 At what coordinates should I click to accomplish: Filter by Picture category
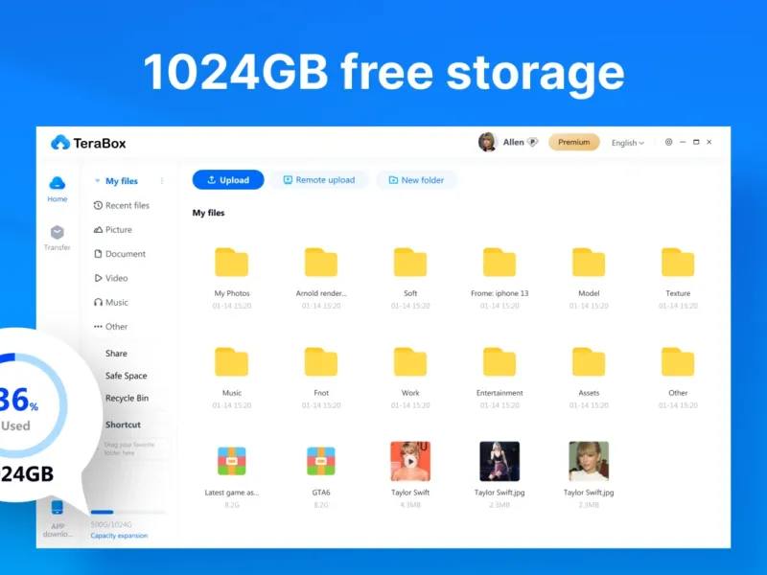tap(112, 229)
